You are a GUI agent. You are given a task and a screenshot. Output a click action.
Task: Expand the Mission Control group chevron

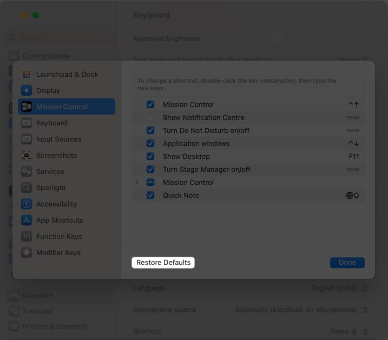coord(136,182)
